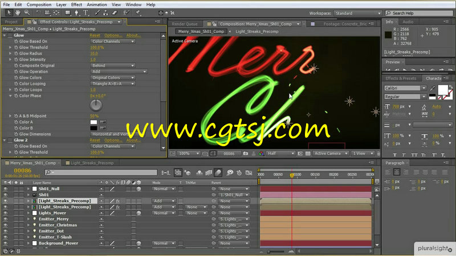Toggle the Color Loops stopwatch

pos(16,90)
